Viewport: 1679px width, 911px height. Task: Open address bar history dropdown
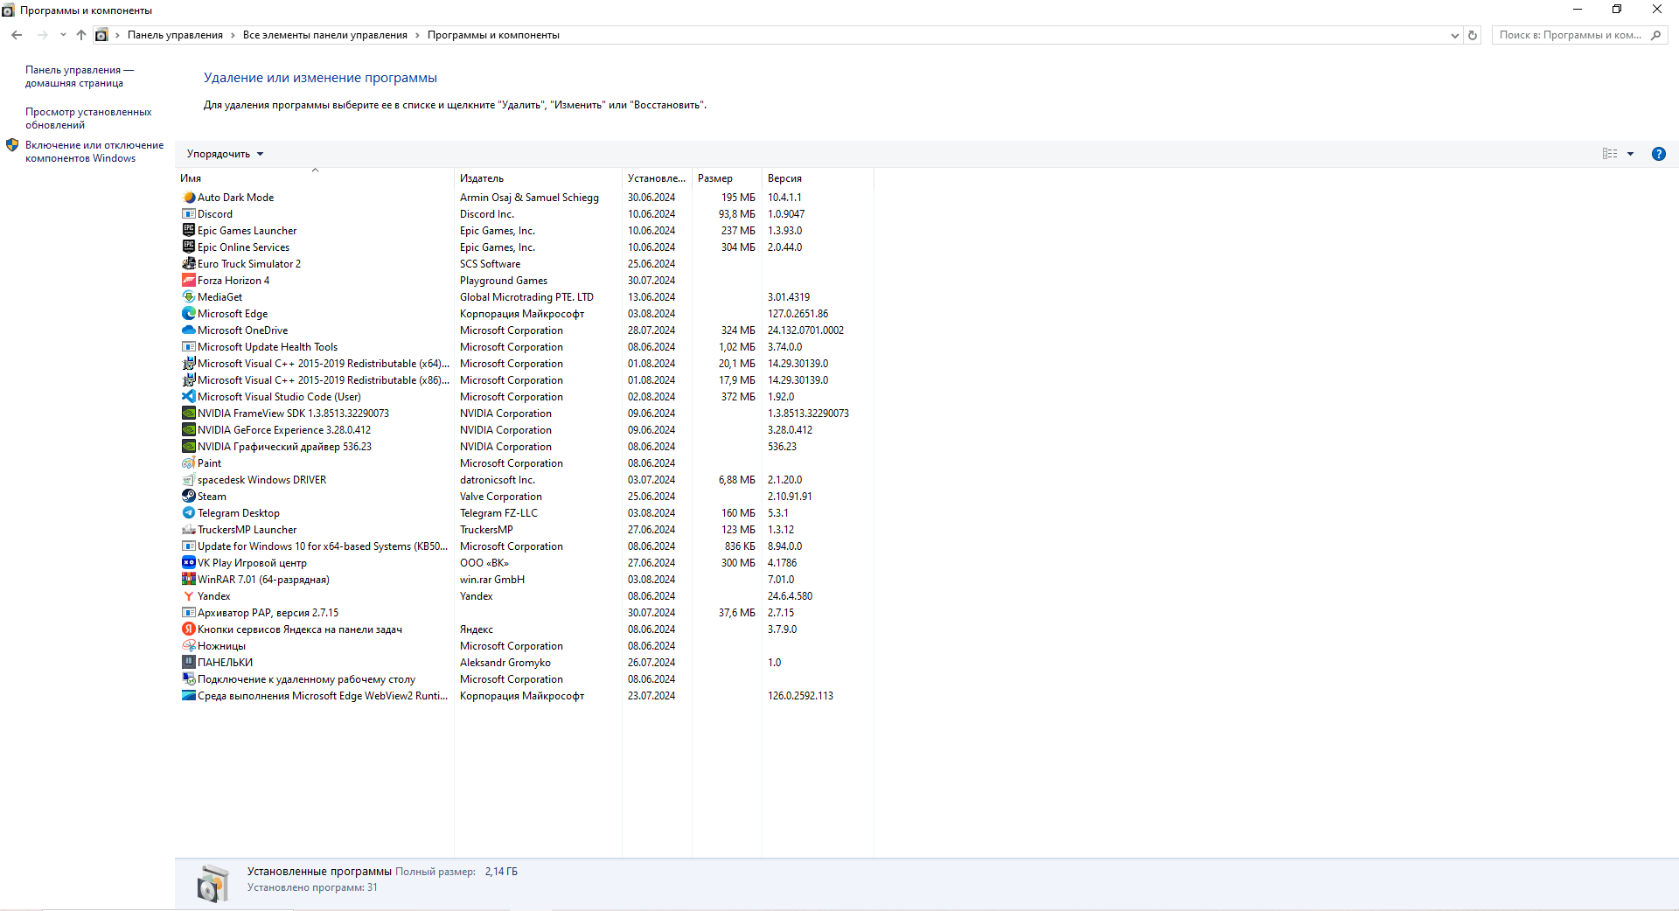click(x=1454, y=36)
